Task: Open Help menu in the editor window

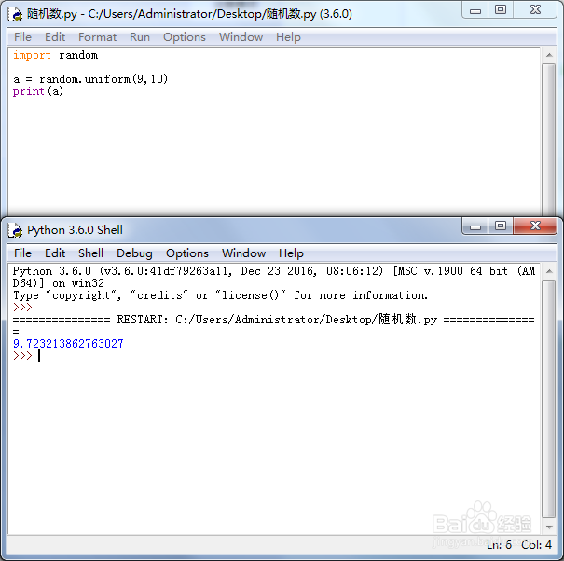Action: [288, 37]
